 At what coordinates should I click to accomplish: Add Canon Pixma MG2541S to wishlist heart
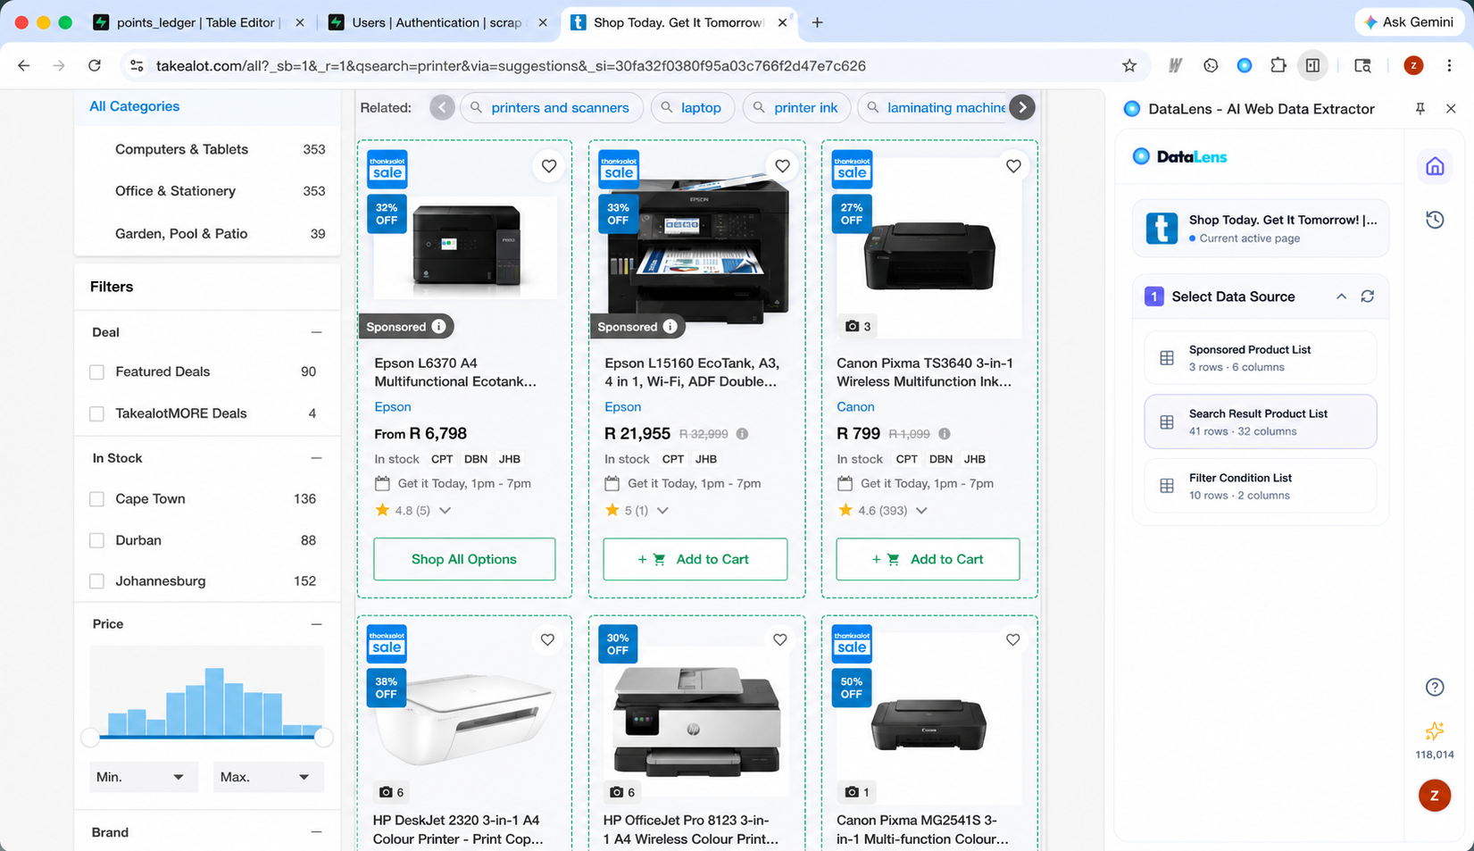(x=1012, y=639)
